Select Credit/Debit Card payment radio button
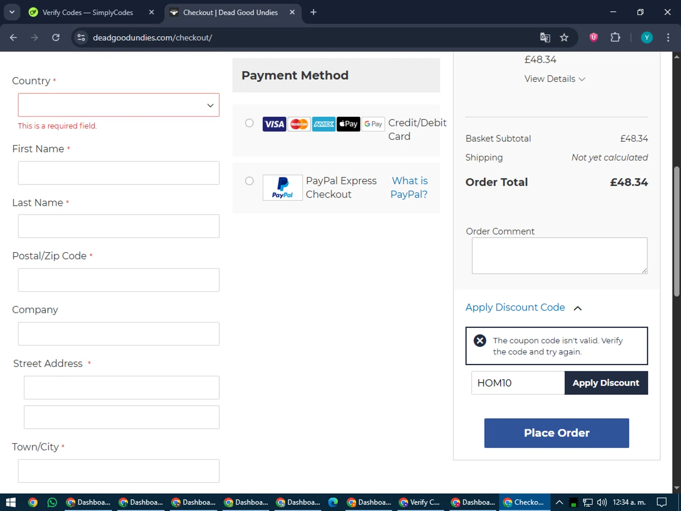681x511 pixels. 249,123
